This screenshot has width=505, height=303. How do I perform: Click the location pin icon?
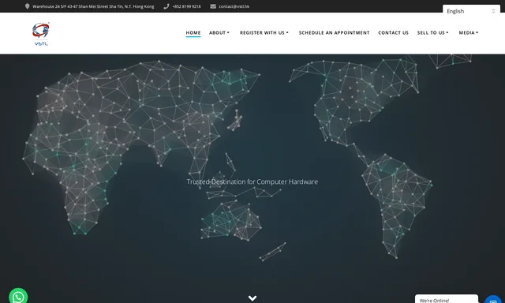pyautogui.click(x=28, y=6)
